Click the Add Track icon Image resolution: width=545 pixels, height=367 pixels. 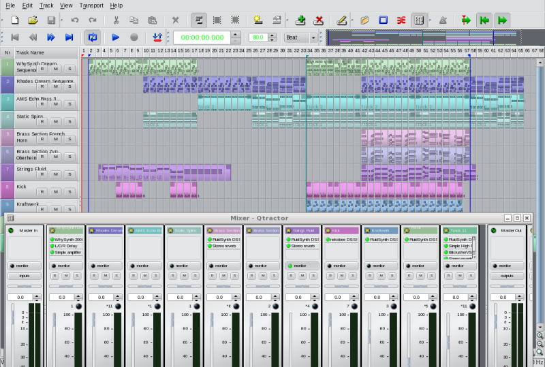pyautogui.click(x=300, y=20)
